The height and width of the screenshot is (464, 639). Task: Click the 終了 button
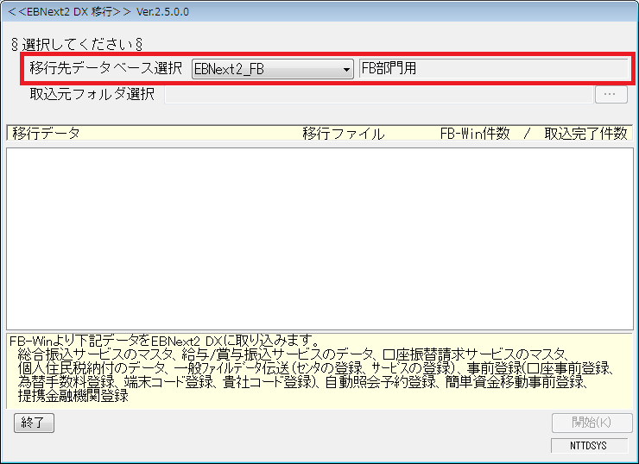(34, 423)
